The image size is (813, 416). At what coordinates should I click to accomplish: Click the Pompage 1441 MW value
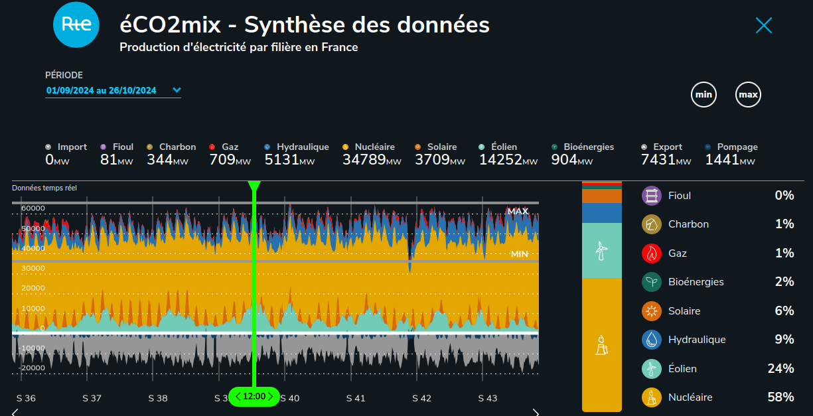click(x=730, y=160)
